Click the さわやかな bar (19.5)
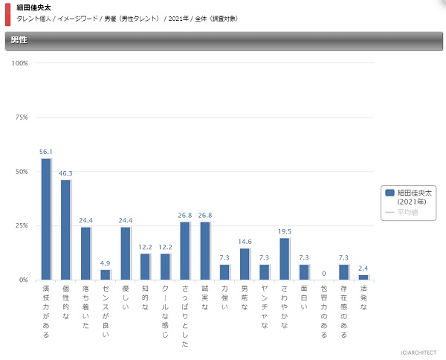Image resolution: width=446 pixels, height=360 pixels. pos(284,259)
